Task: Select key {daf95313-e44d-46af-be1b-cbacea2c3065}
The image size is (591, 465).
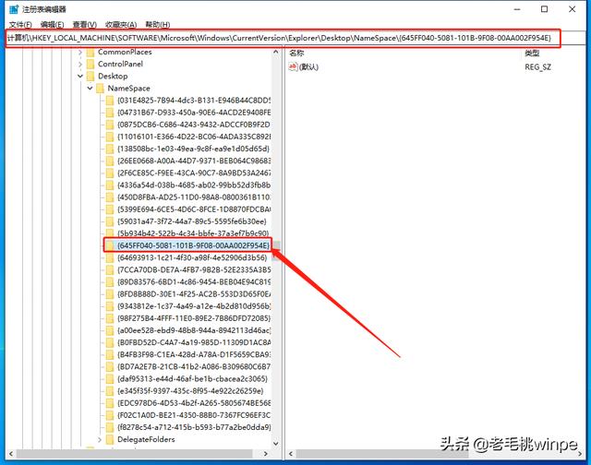Action: (193, 379)
